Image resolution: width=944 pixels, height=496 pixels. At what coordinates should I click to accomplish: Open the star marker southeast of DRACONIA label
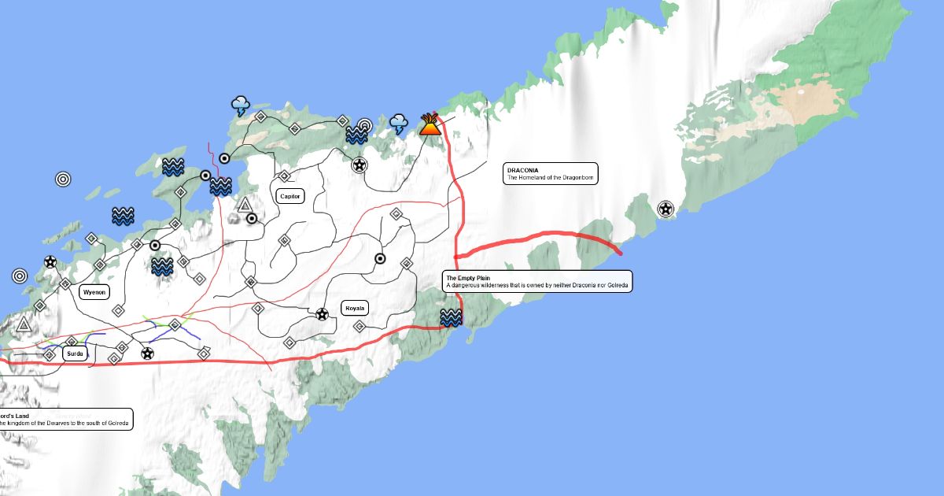coord(666,209)
